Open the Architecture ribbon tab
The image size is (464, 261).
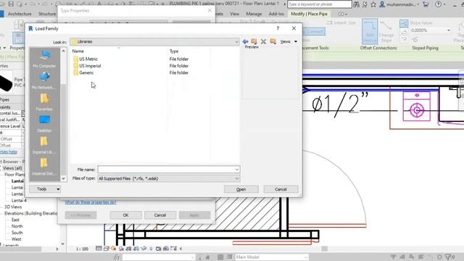point(20,14)
